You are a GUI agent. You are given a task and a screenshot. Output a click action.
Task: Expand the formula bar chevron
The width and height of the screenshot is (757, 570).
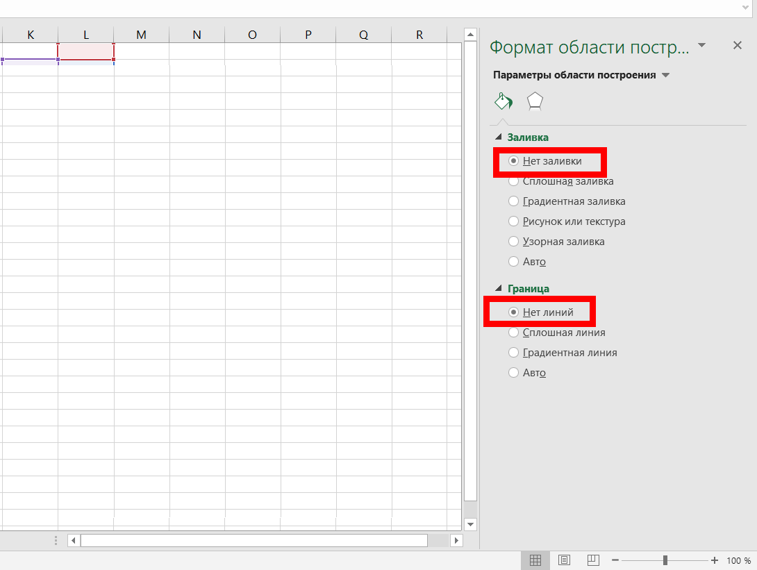point(745,7)
